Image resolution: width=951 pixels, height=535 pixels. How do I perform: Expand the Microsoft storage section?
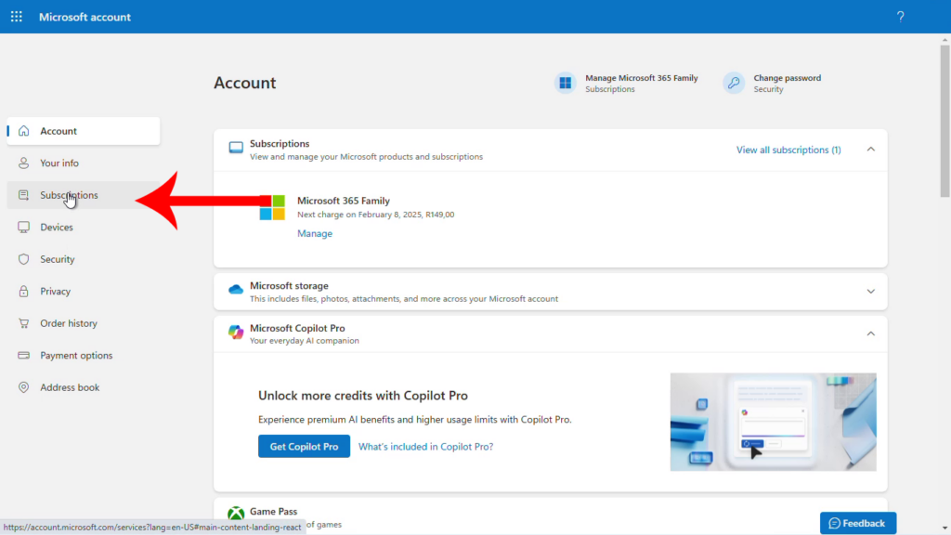(870, 291)
